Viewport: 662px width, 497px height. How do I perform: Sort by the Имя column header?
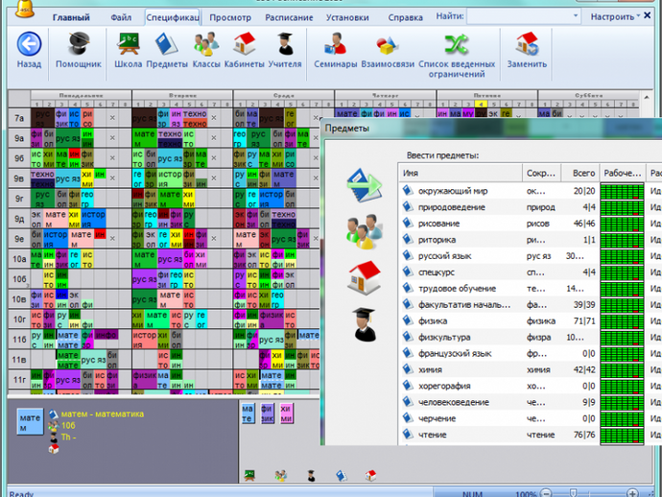pos(461,173)
